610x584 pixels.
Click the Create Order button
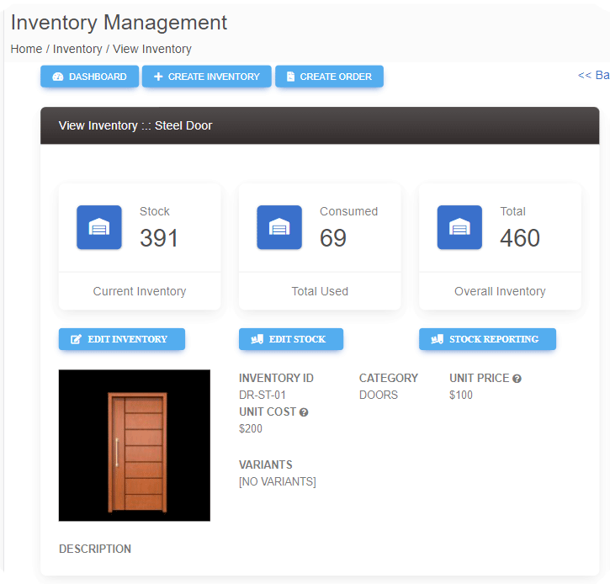coord(329,77)
